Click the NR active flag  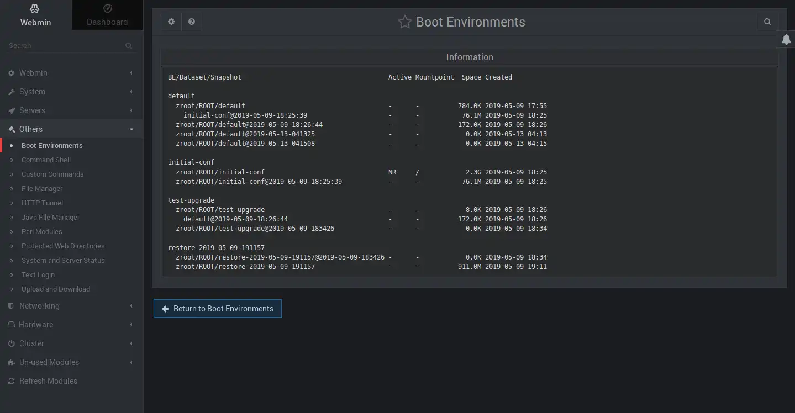click(x=392, y=172)
